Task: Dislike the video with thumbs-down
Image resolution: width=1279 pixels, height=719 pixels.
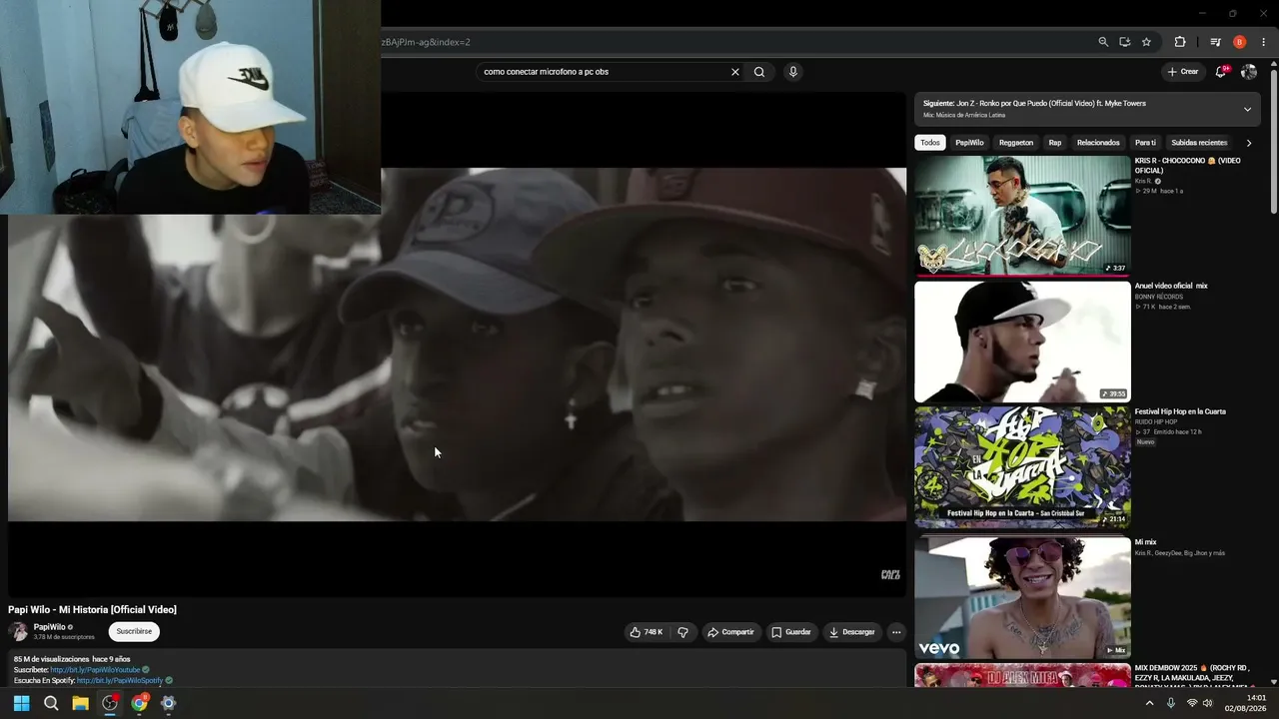Action: (x=683, y=632)
